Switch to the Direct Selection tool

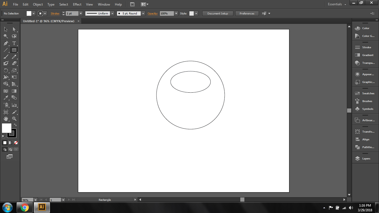(14, 29)
